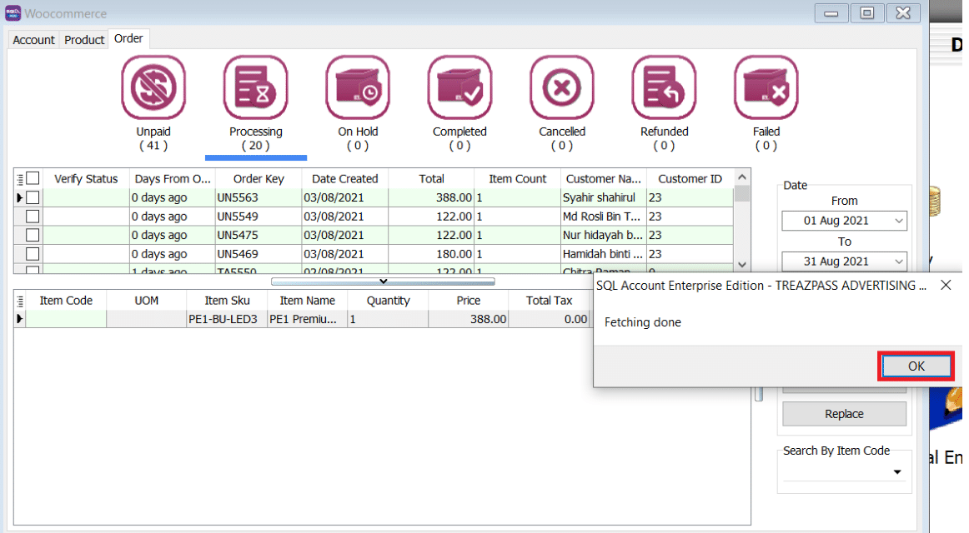The width and height of the screenshot is (969, 533).
Task: Click the Replace button
Action: click(x=844, y=414)
